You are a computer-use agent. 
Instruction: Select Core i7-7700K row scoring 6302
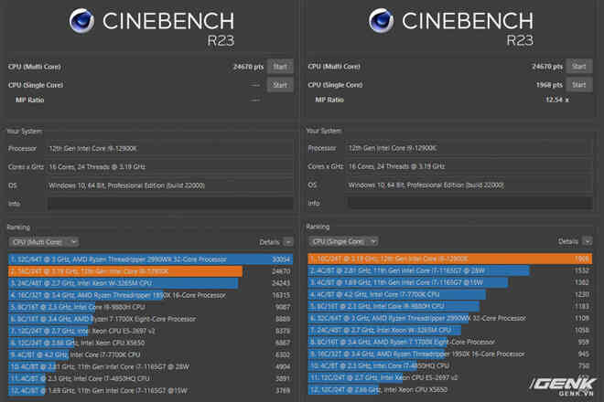click(x=151, y=354)
